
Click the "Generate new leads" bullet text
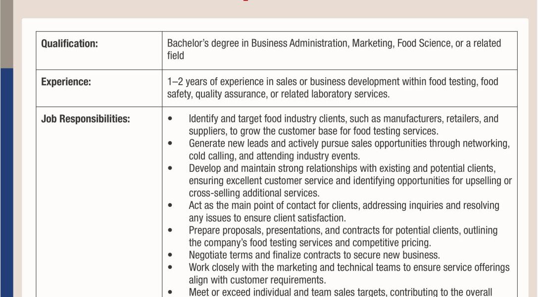coord(348,144)
